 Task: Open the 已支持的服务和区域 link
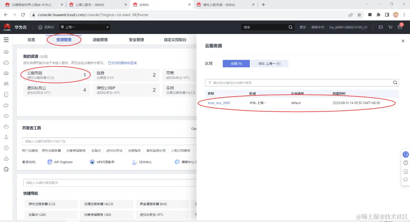(122, 63)
